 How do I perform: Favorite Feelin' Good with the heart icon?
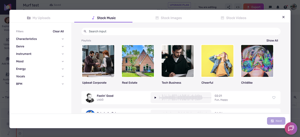274,98
